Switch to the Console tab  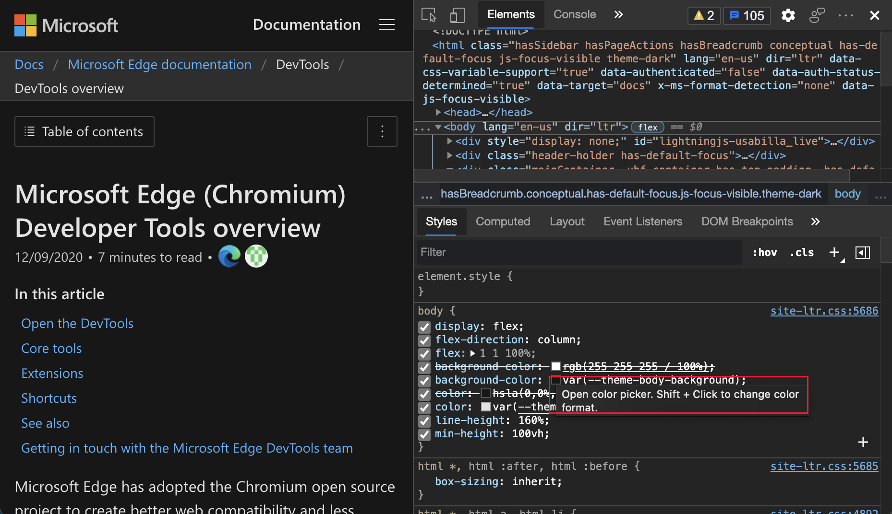574,14
